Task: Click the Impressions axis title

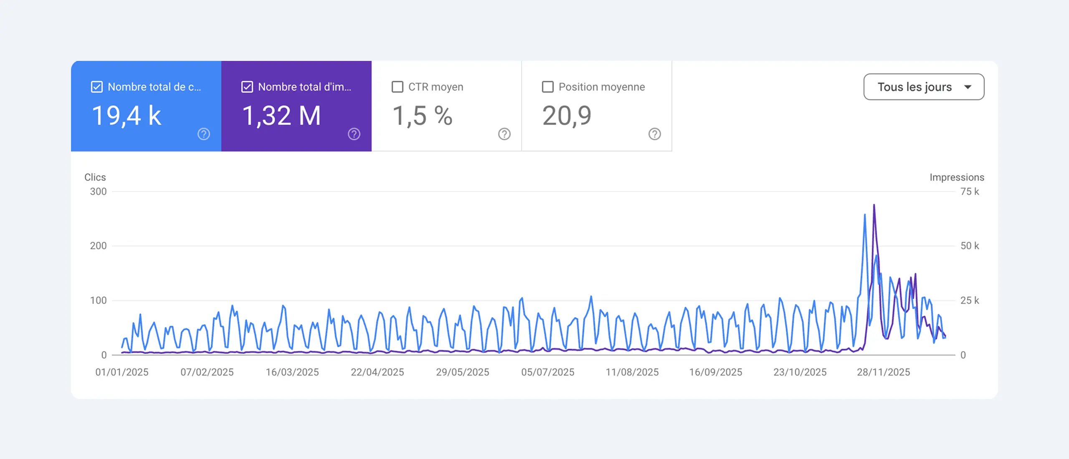Action: [x=957, y=177]
